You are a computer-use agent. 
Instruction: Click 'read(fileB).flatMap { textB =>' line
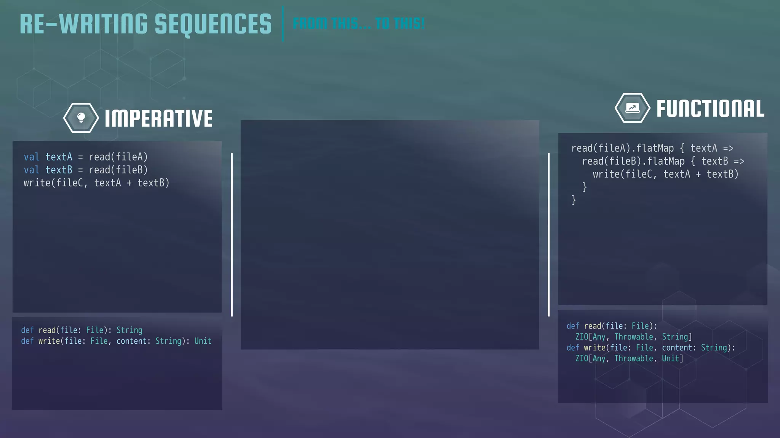pyautogui.click(x=663, y=161)
